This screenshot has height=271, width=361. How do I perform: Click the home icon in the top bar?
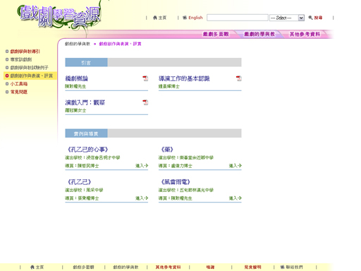point(155,18)
